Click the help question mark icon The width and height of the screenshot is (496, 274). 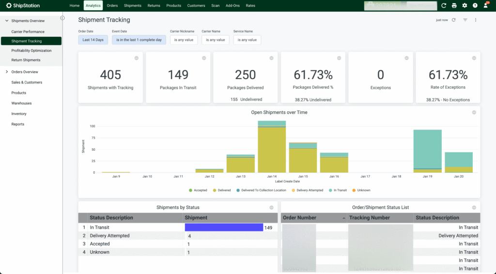475,5
